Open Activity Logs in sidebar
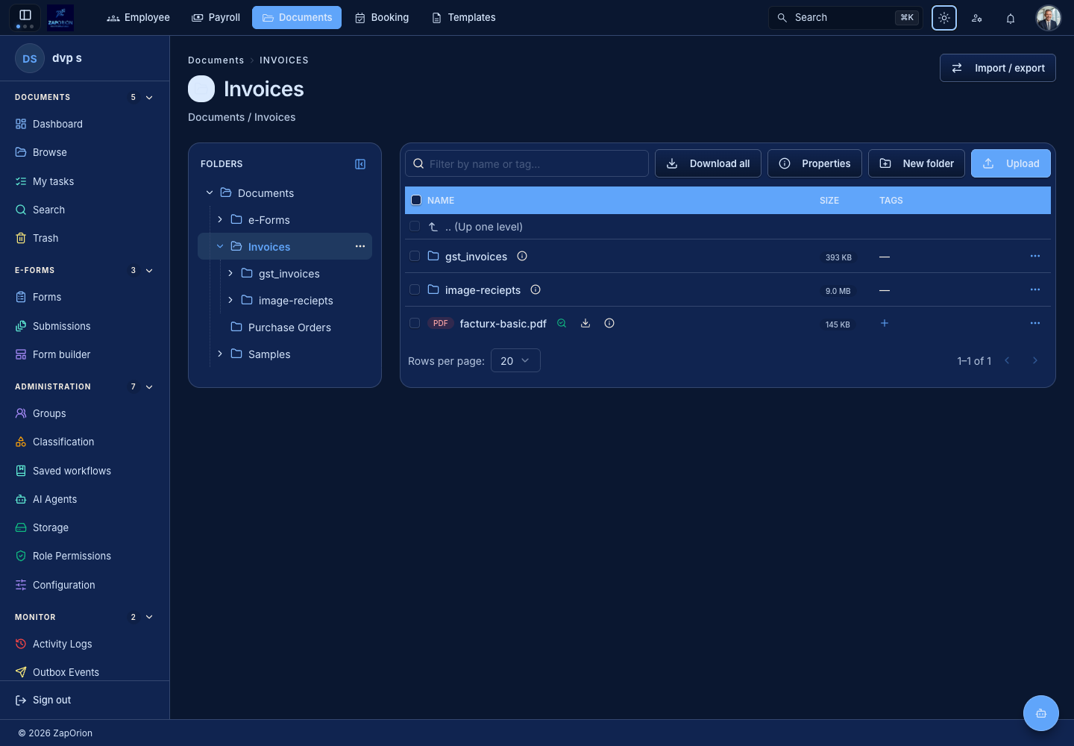This screenshot has height=746, width=1074. 84,644
